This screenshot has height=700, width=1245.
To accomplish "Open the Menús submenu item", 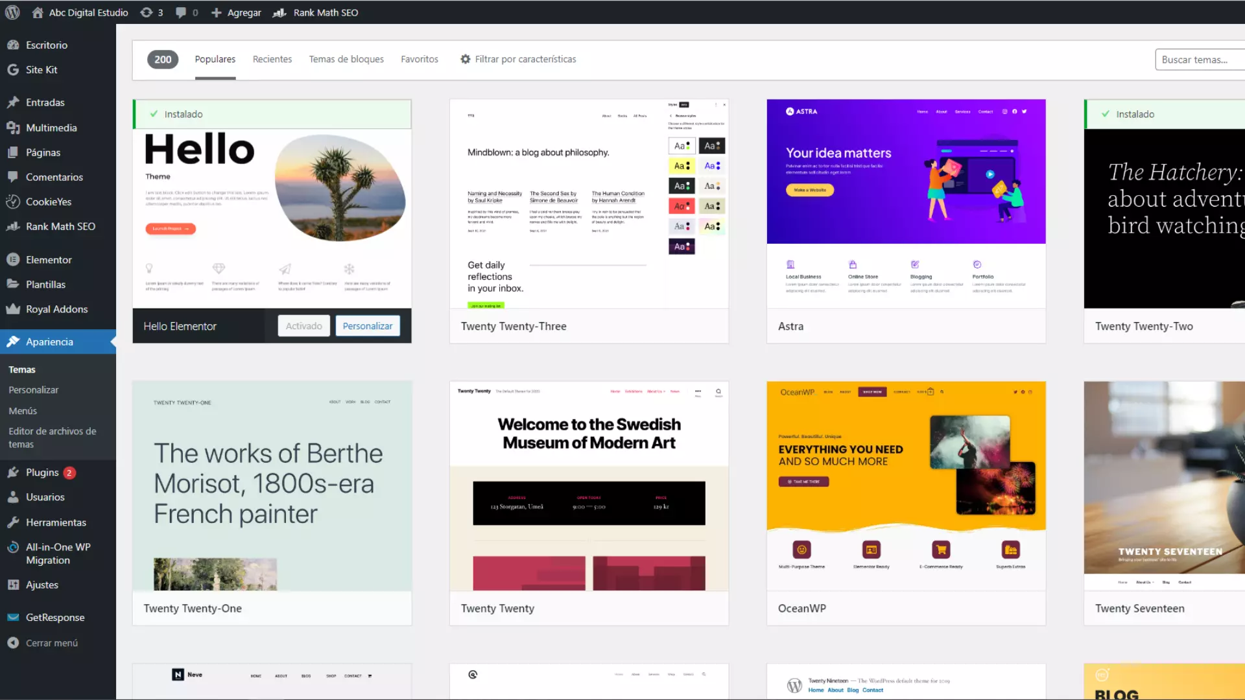I will pyautogui.click(x=23, y=411).
